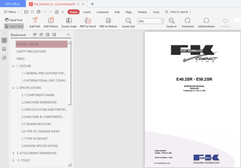Screen dimensions: 241x168
Task: Open 2.1 COMPONENTS NAME bookmark
Action: (x=38, y=95)
